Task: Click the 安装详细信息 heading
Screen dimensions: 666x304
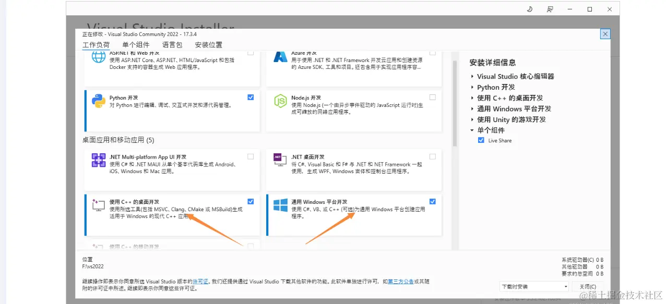Action: 492,63
